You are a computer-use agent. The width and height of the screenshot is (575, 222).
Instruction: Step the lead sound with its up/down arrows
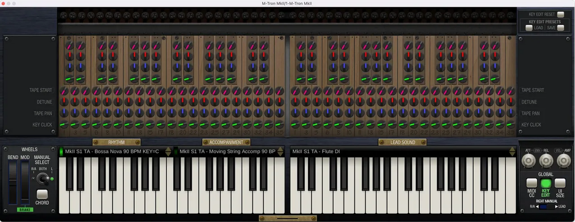pos(512,152)
